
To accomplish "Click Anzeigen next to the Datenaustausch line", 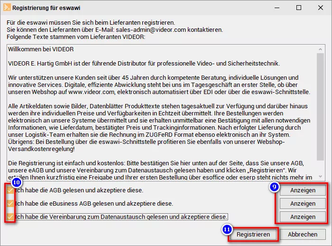I will (303, 217).
